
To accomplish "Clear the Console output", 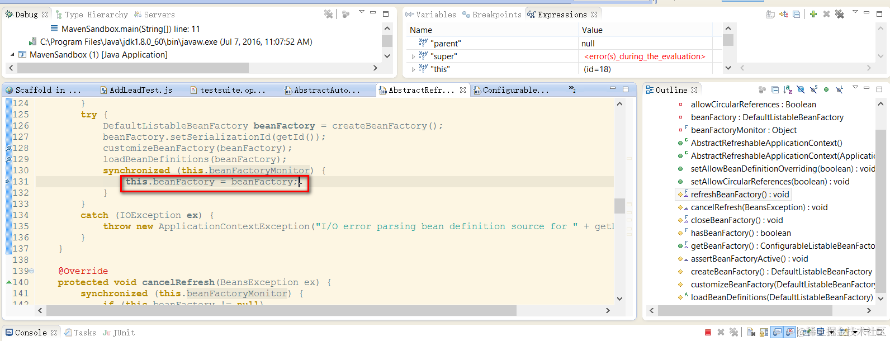I will pos(751,332).
